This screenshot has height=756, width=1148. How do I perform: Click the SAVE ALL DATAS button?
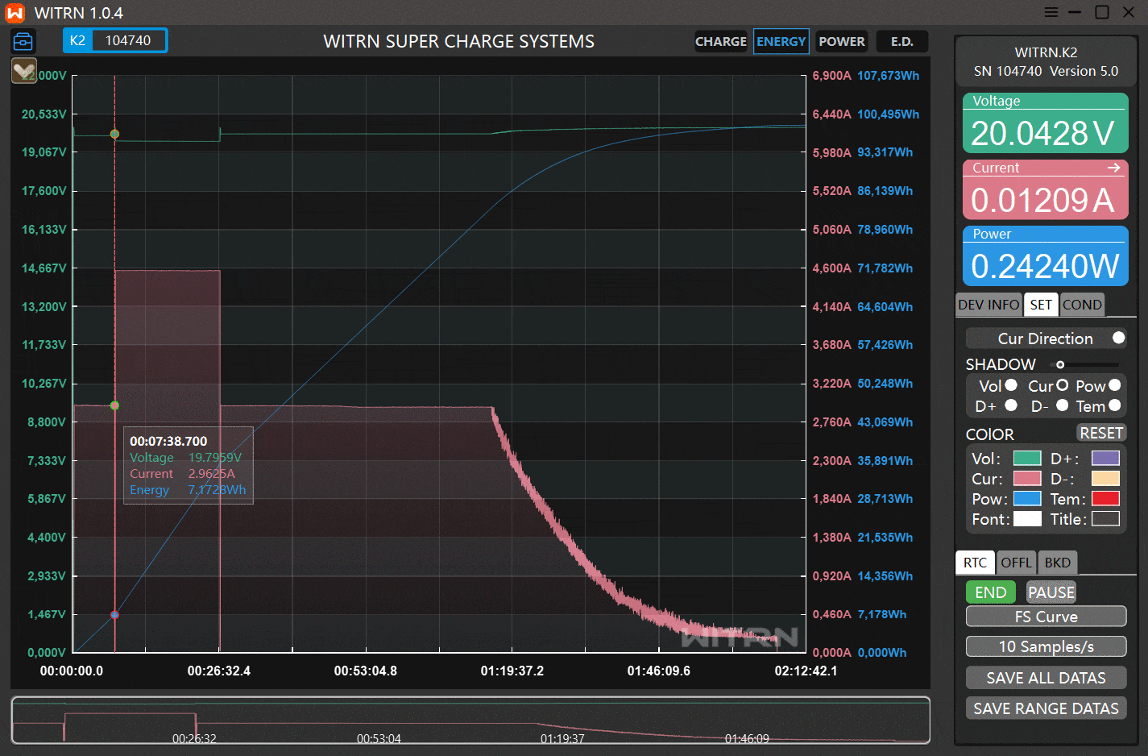click(x=1046, y=678)
